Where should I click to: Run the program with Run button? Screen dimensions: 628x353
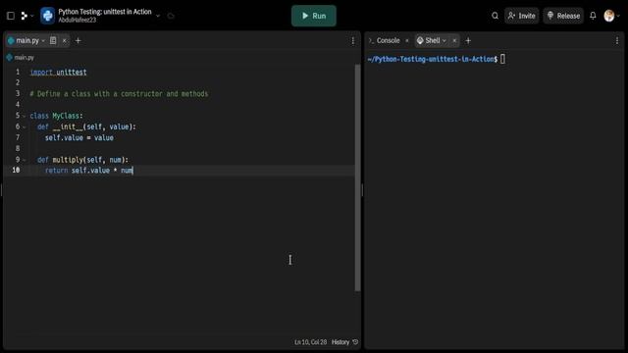click(x=314, y=16)
